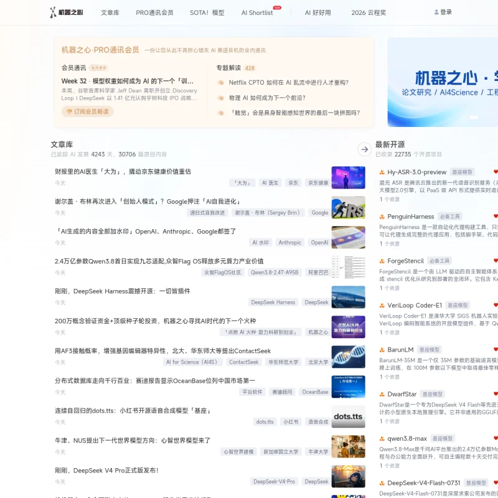Select the active banner carousel indicator
Screen dimensions: 498x498
pos(474,118)
